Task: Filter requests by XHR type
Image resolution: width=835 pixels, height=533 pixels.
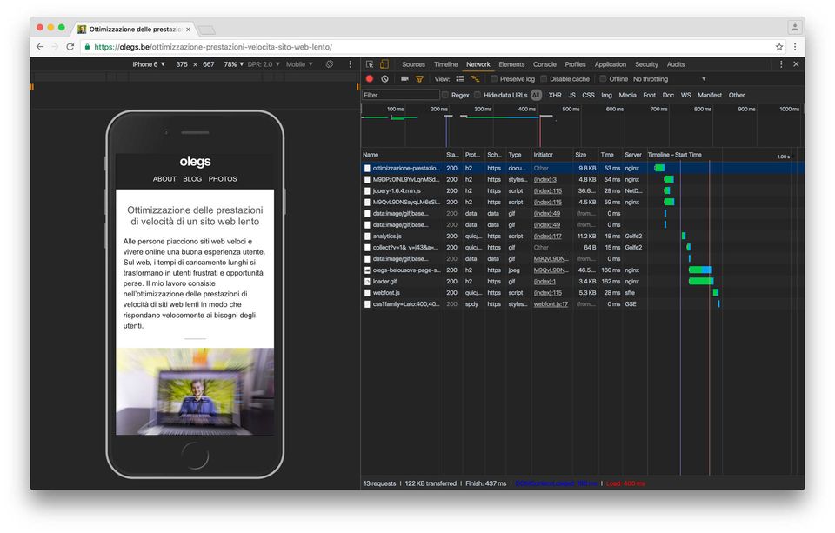Action: click(x=555, y=96)
